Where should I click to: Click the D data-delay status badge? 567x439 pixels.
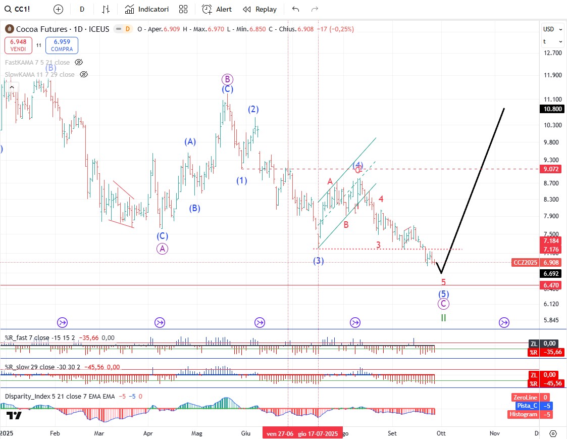pyautogui.click(x=127, y=29)
